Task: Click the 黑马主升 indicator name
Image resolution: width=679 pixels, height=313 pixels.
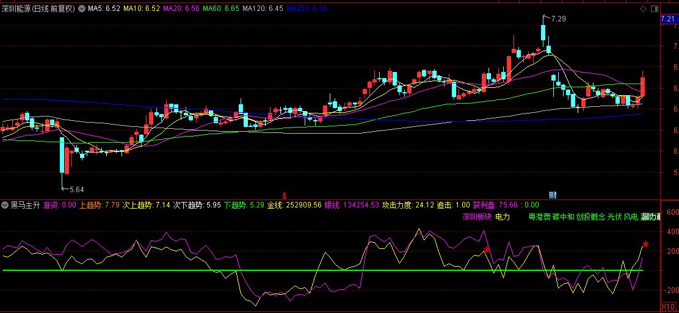Action: 25,206
